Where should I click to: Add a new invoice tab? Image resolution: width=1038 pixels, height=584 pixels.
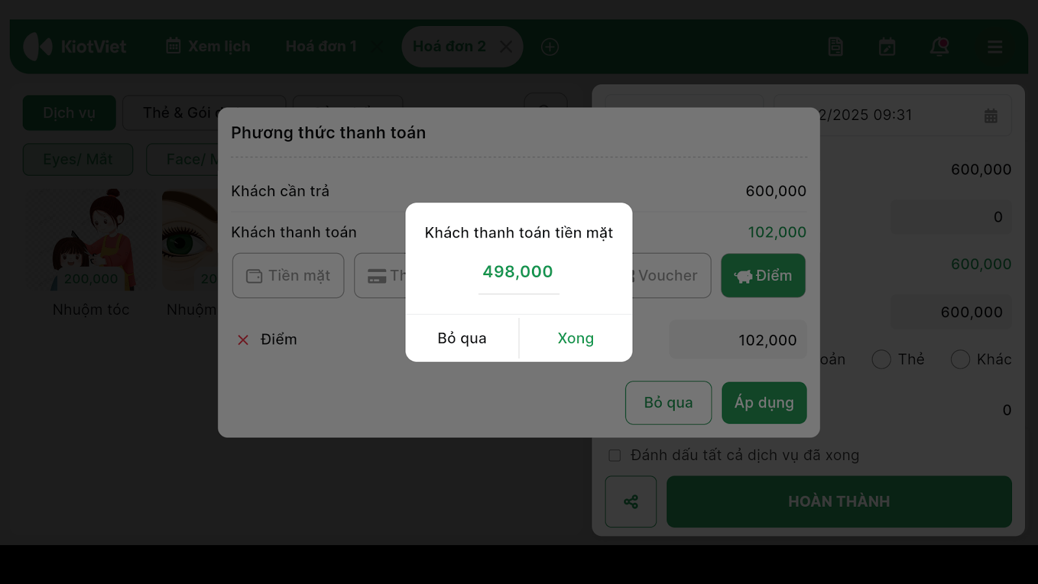[x=550, y=47]
